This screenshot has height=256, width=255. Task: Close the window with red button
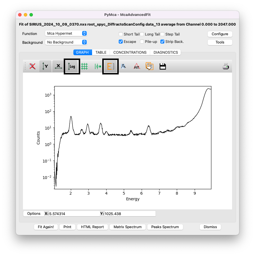tap(20, 15)
